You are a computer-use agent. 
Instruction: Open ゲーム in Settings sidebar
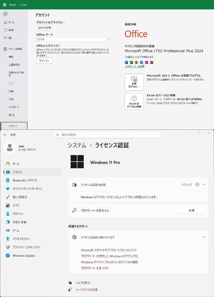pyautogui.click(x=33, y=231)
